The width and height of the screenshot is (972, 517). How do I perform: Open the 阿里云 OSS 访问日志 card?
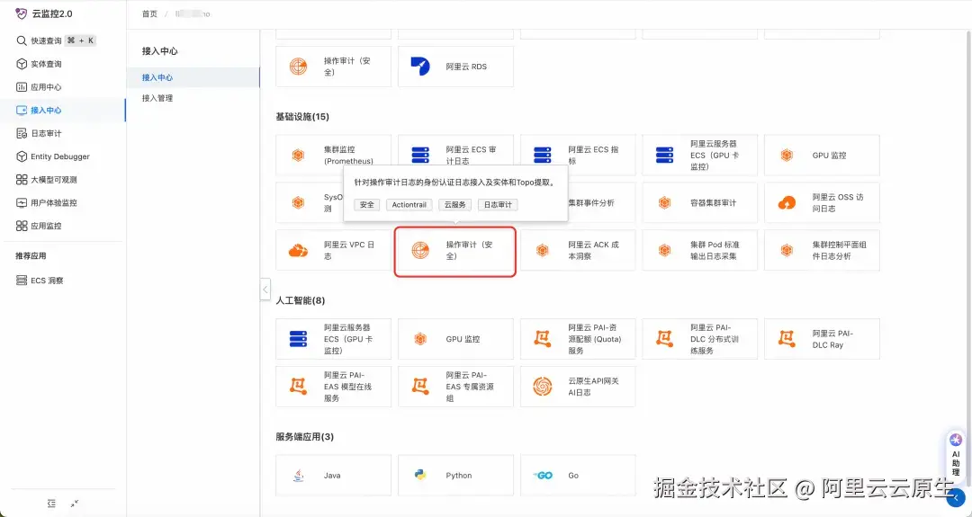(x=822, y=202)
